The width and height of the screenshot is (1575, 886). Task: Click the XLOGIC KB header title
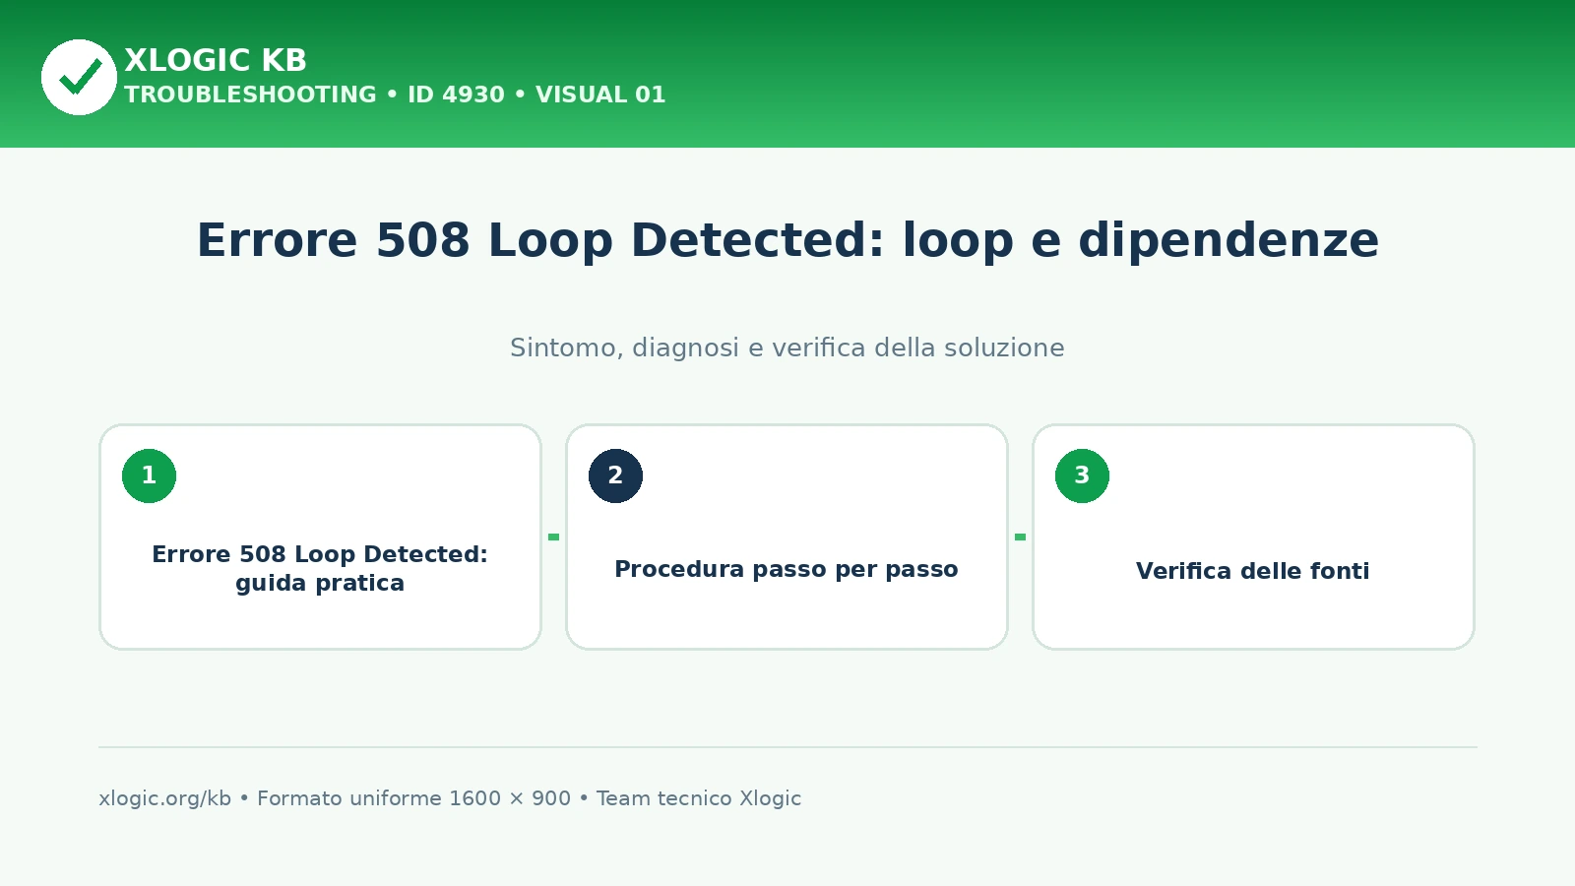coord(216,60)
